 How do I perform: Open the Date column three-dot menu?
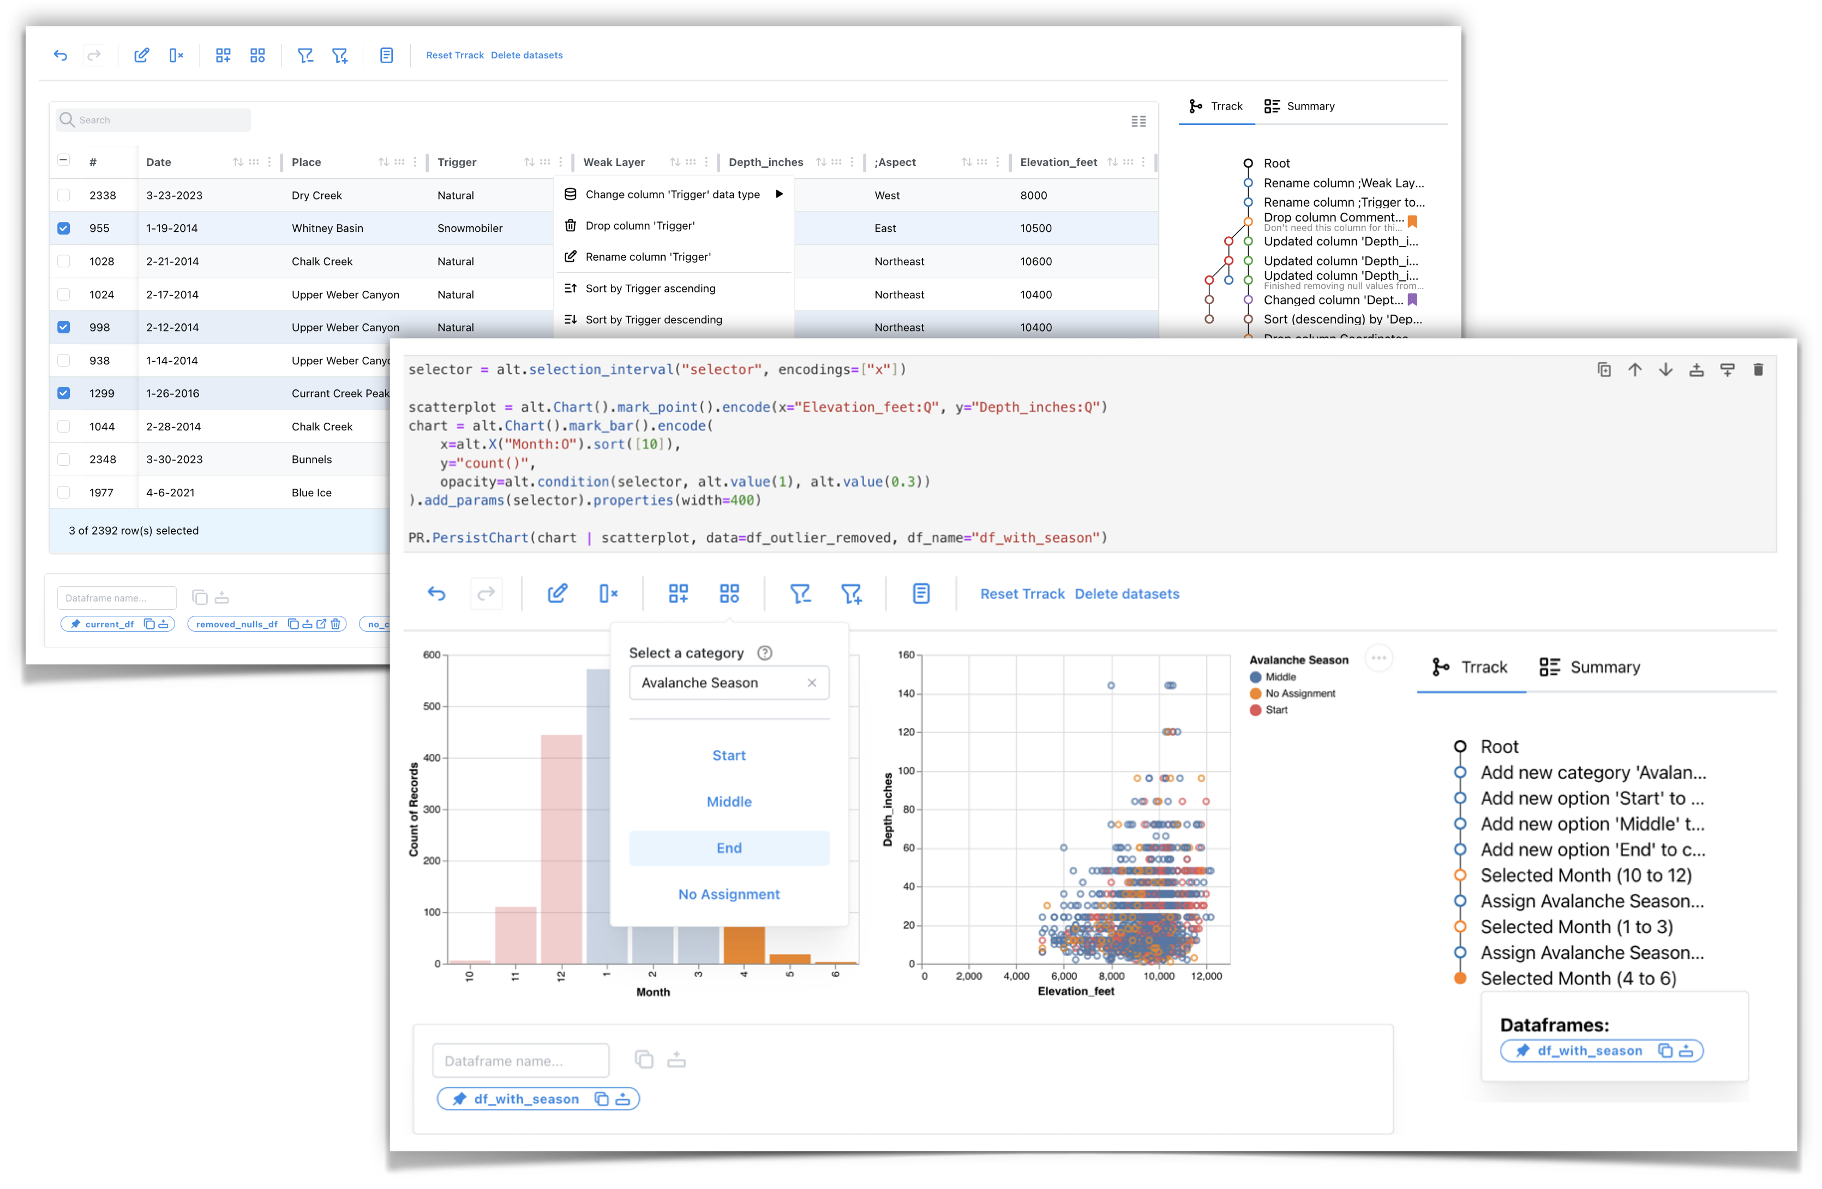[x=269, y=161]
